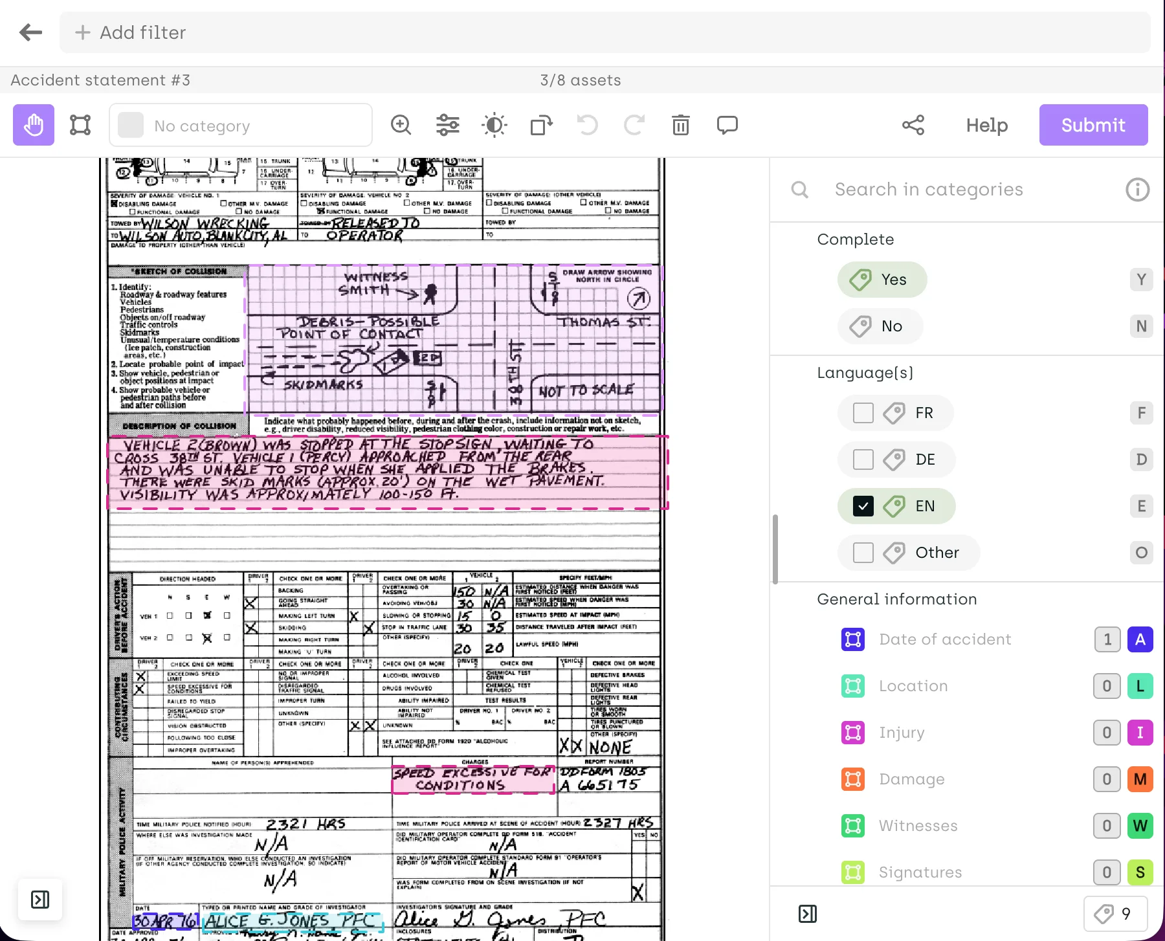Undo the last annotation
1165x941 pixels.
[588, 125]
